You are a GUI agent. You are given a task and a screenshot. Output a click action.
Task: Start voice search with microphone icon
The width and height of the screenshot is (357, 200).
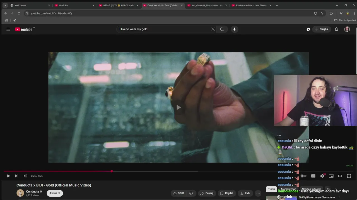(x=235, y=29)
